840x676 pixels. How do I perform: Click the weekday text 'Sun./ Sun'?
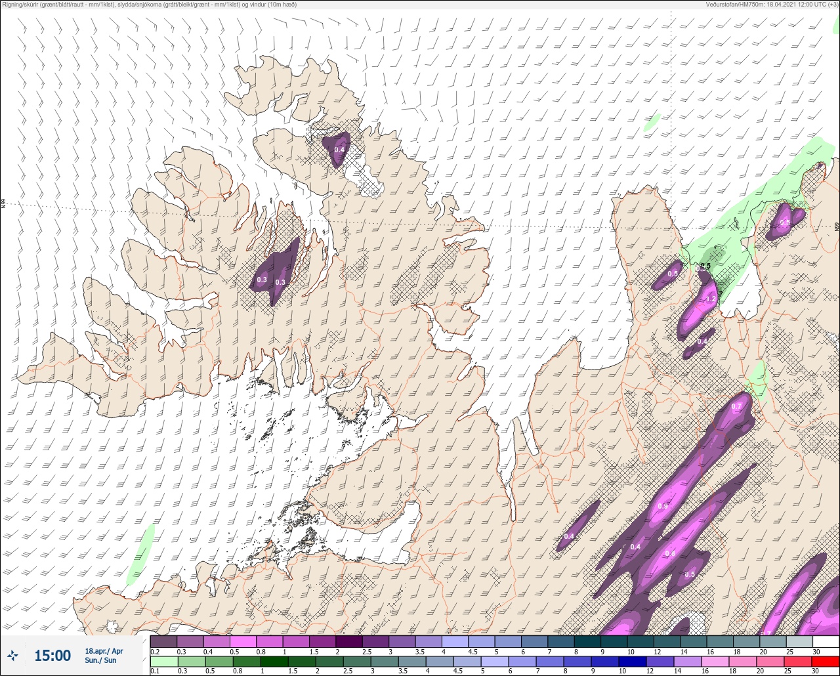pyautogui.click(x=100, y=660)
